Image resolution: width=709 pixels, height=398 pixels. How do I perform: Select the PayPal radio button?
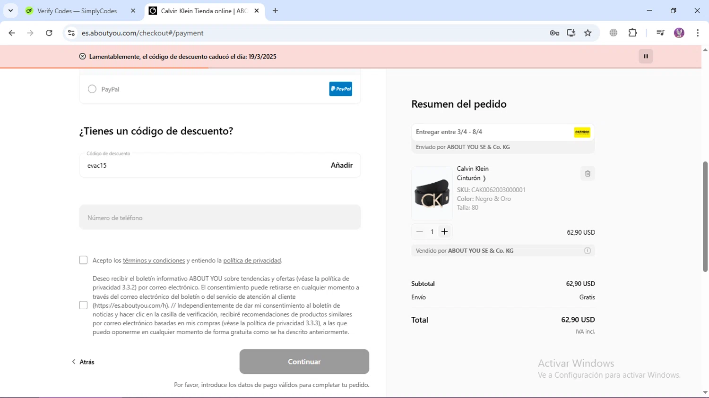(92, 89)
